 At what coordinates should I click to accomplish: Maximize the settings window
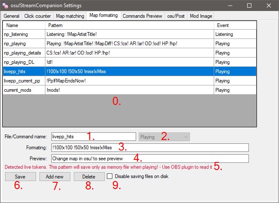(x=249, y=5)
